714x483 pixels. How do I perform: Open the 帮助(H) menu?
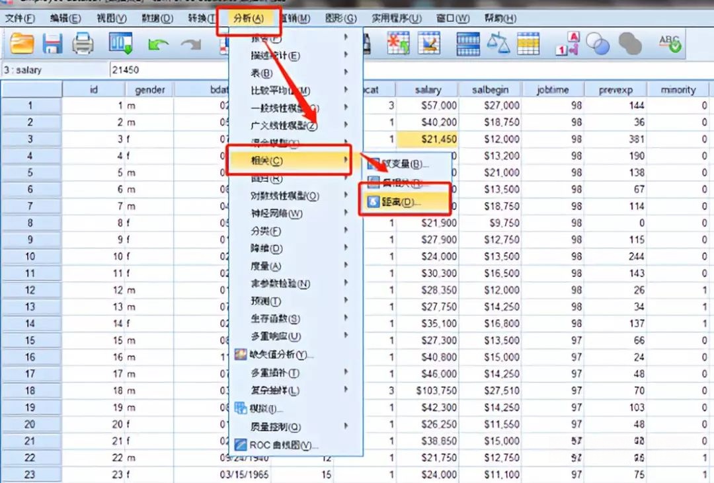[x=500, y=19]
